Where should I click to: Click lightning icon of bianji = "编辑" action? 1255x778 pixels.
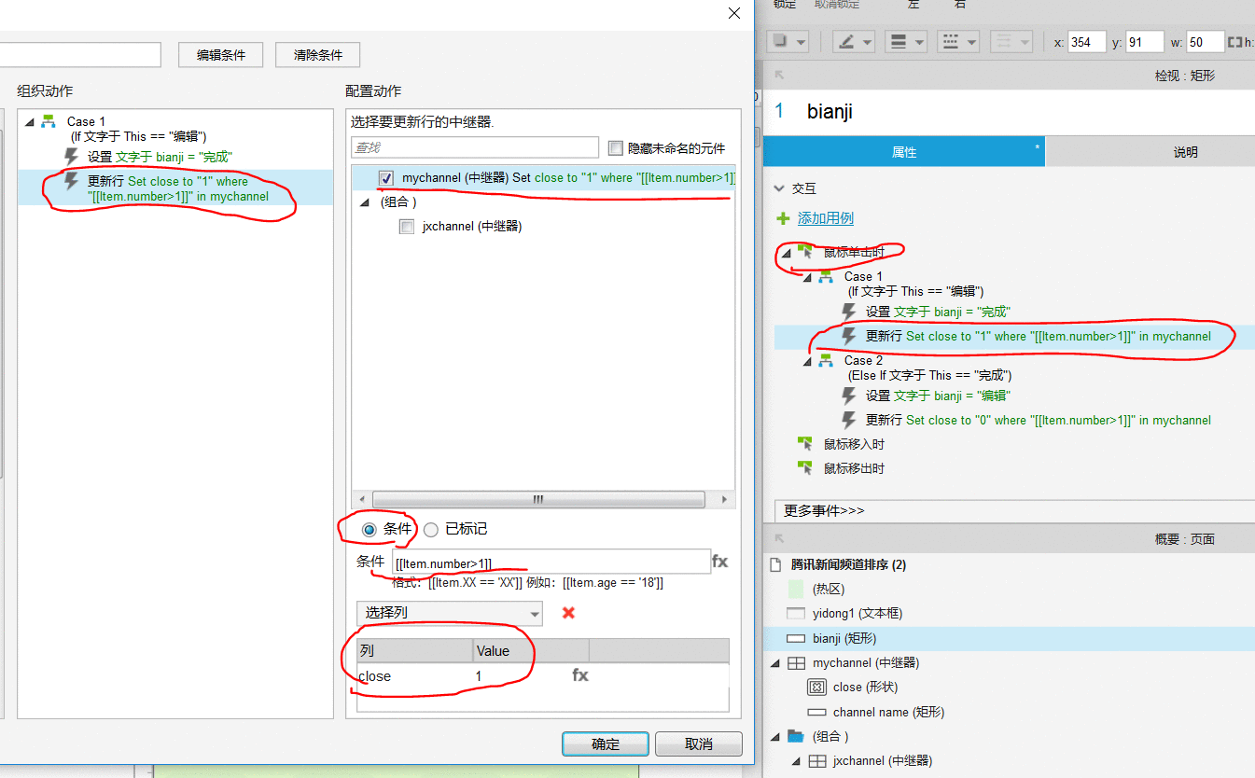[x=849, y=396]
